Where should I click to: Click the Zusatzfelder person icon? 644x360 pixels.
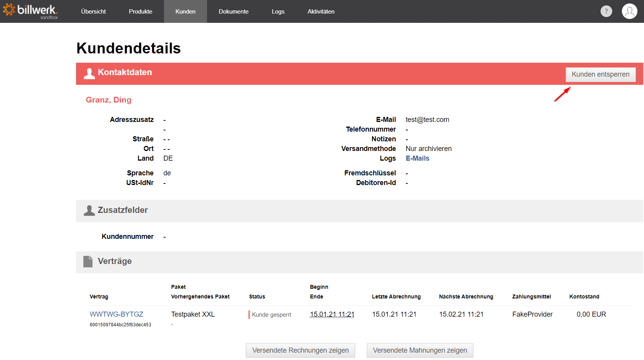click(89, 211)
